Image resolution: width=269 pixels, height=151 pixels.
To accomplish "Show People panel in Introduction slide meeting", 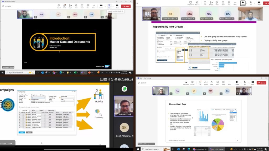I will [70, 6].
